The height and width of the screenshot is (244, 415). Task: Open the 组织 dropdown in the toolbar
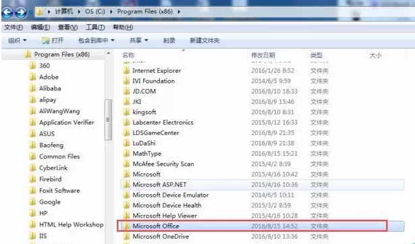[17, 40]
